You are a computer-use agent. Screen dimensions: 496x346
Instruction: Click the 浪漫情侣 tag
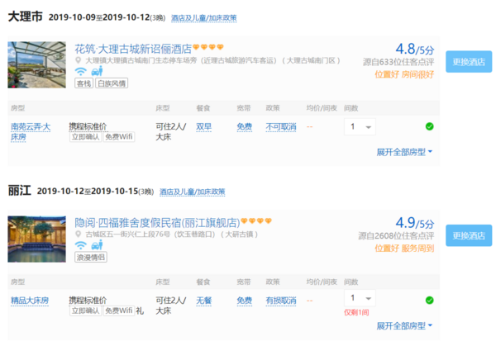click(x=91, y=257)
